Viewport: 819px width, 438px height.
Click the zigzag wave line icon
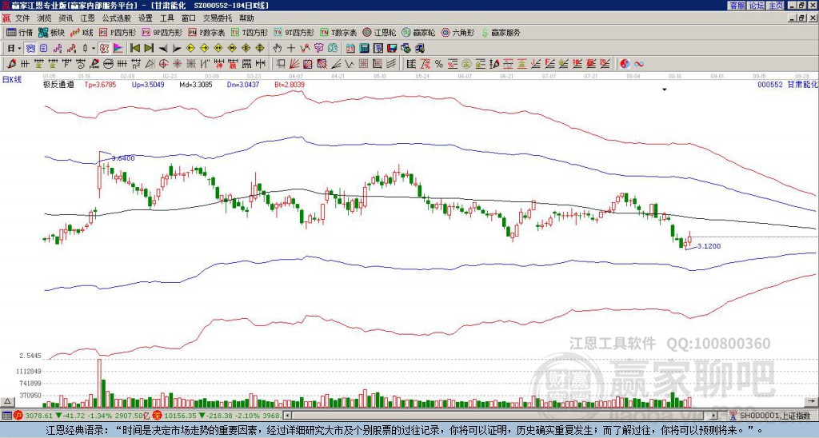pyautogui.click(x=349, y=64)
